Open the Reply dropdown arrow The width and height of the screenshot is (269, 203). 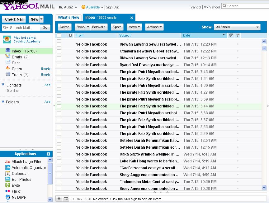[88, 27]
